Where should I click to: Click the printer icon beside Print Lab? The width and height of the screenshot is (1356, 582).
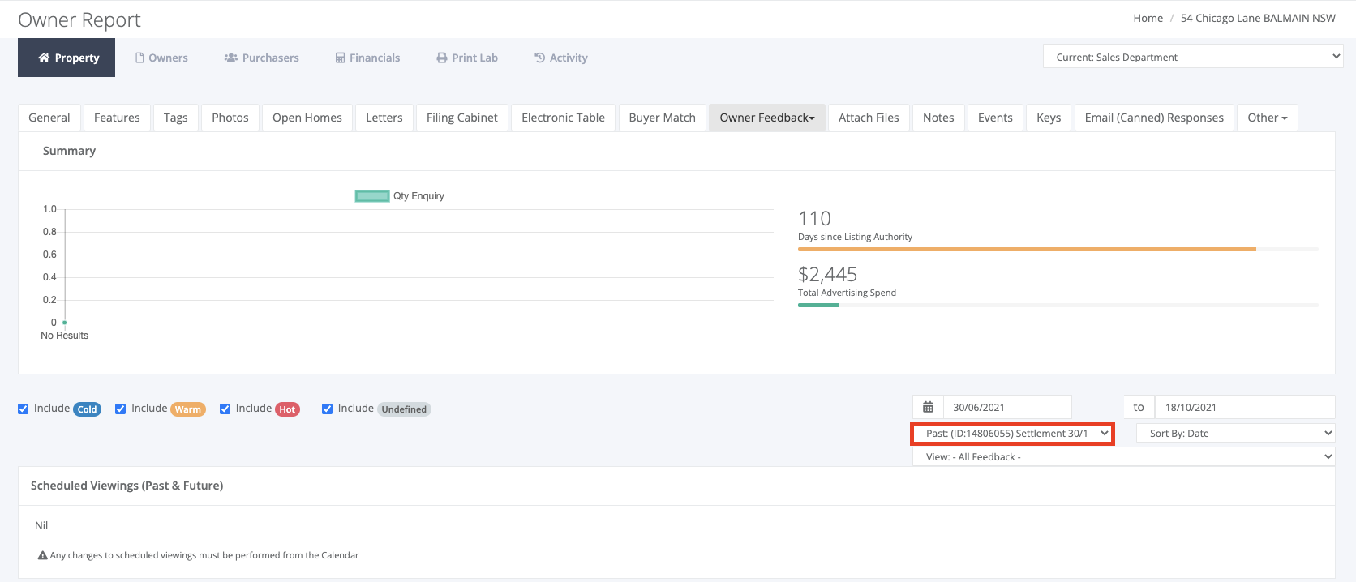click(442, 58)
